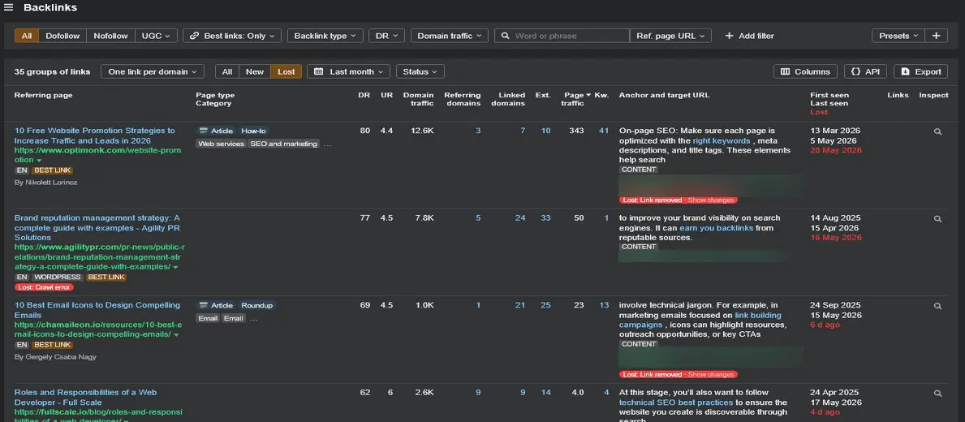
Task: Click linked domains value 21
Action: 520,306
